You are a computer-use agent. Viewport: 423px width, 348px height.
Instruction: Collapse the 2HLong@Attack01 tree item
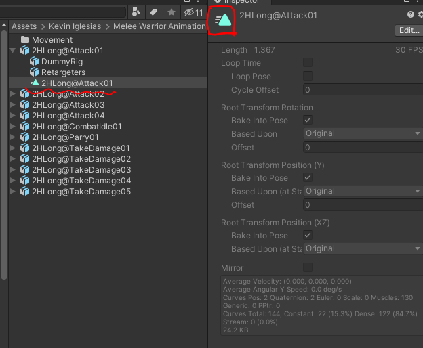12,50
